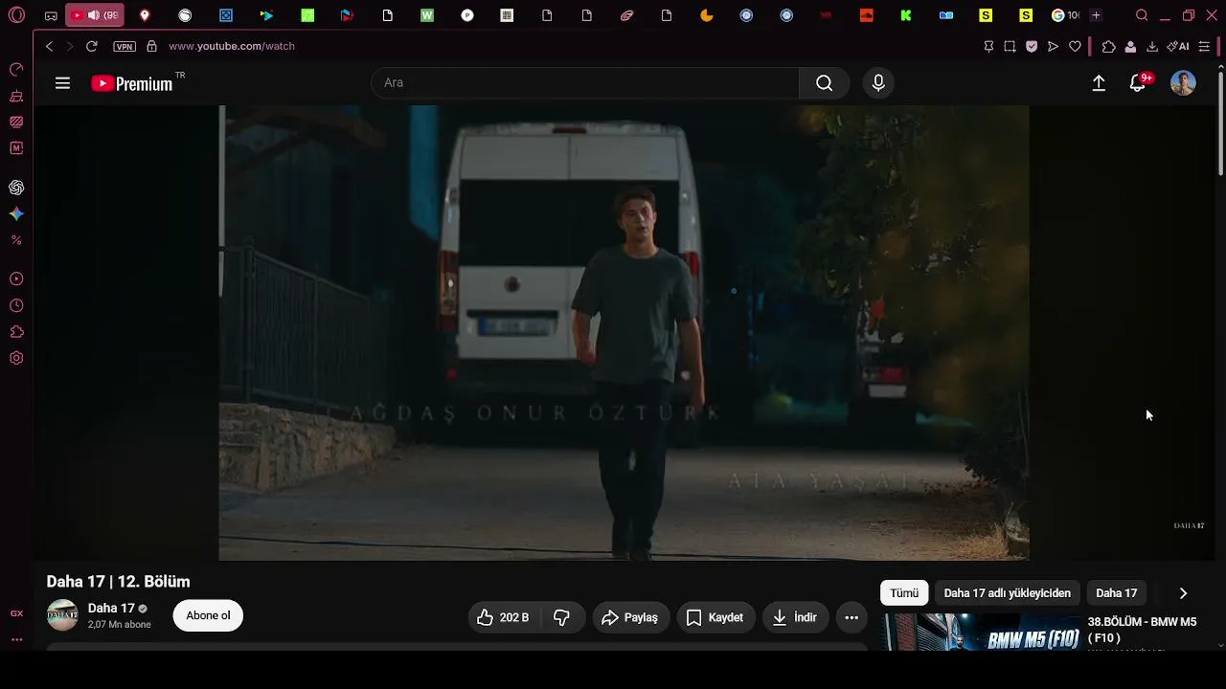Viewport: 1226px width, 689px height.
Task: Start voice search with the microphone
Action: click(x=878, y=83)
